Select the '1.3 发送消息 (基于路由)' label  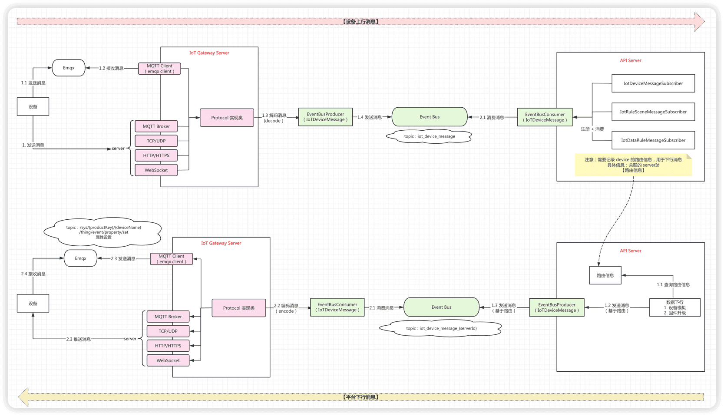click(503, 308)
